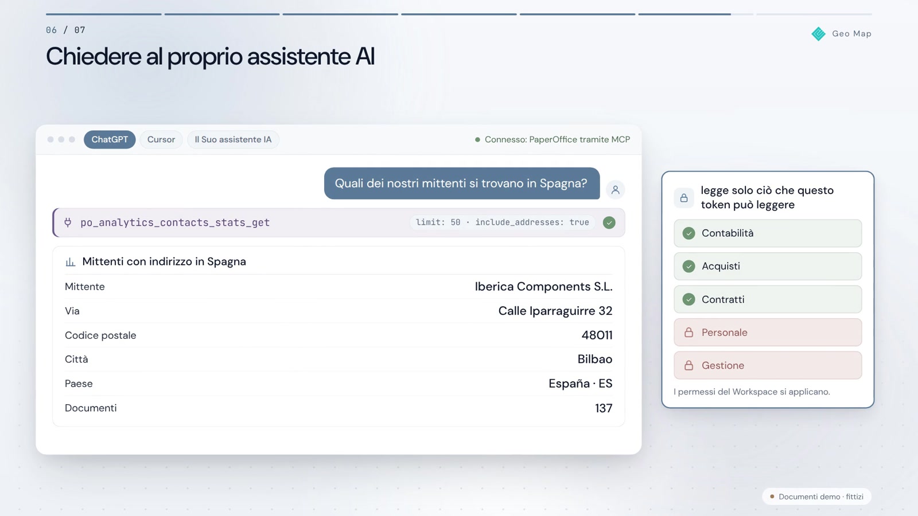Click the checkmark icon next to Contratti
Viewport: 918px width, 516px height.
point(688,299)
